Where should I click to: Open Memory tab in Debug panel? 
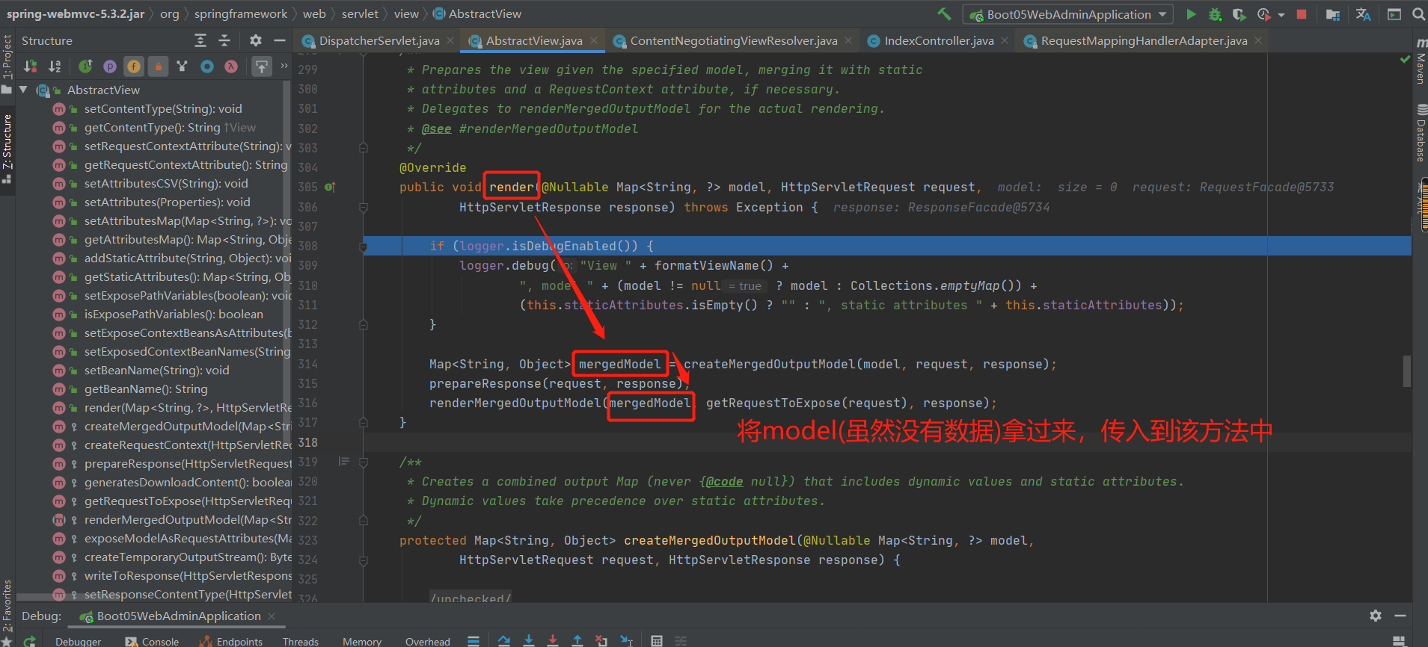pyautogui.click(x=362, y=641)
